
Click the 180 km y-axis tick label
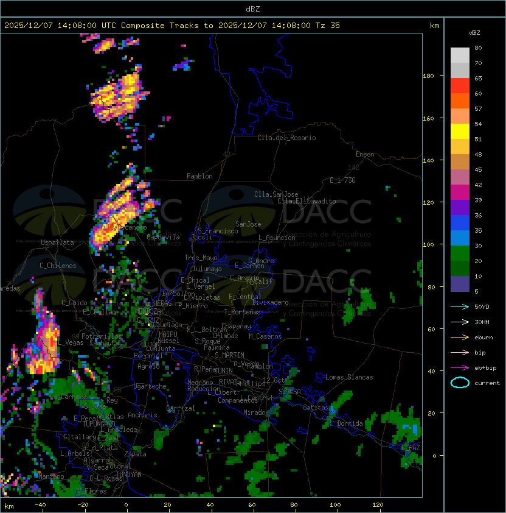428,76
